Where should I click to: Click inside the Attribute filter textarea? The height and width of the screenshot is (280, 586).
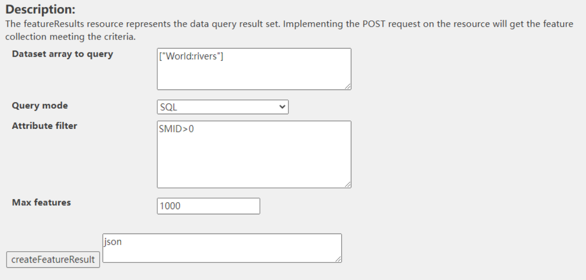tap(254, 154)
